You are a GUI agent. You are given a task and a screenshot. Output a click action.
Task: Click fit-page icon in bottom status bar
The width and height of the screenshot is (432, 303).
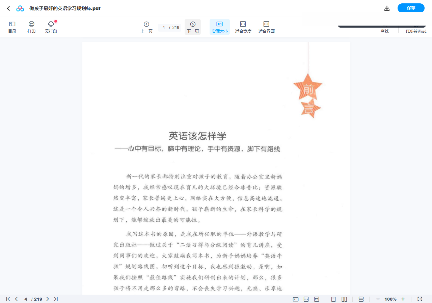[317, 299]
